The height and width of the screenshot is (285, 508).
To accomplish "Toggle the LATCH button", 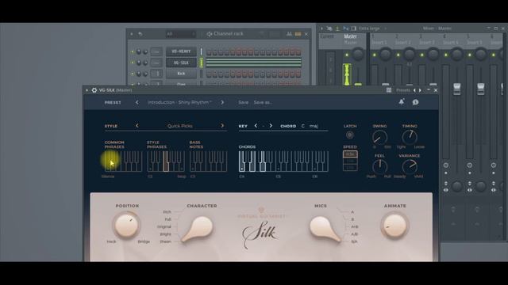I will [x=349, y=135].
